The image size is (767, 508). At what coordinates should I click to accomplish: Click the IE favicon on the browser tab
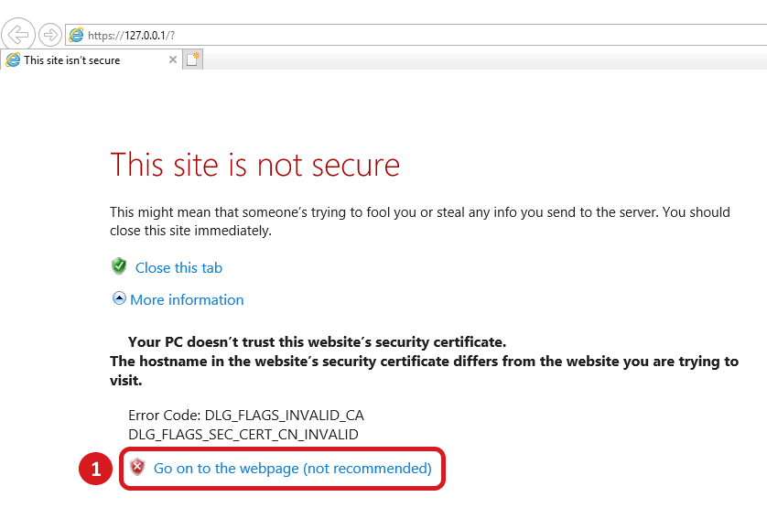click(x=13, y=60)
